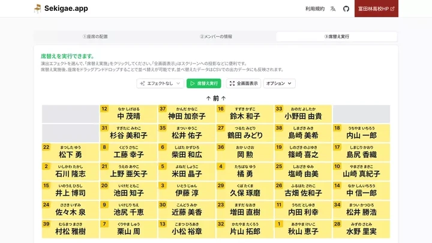Select seat 32 片山 拓郎
The image size is (432, 243).
point(245,229)
